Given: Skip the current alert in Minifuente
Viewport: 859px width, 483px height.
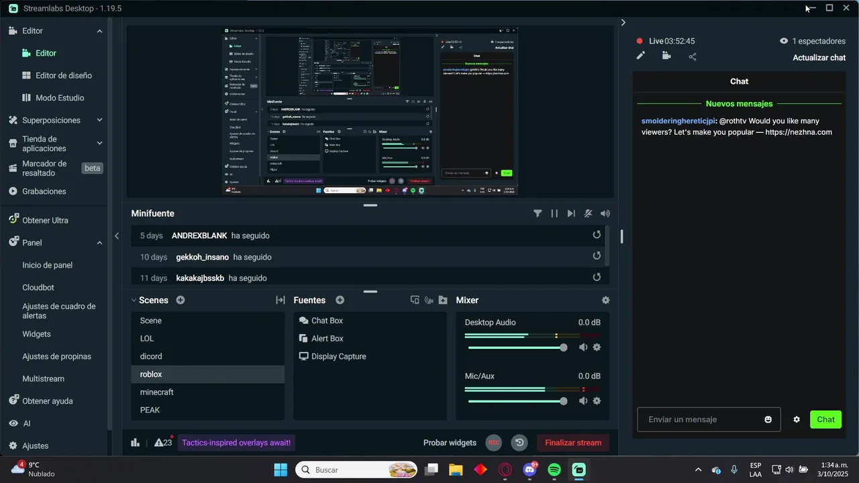Looking at the screenshot, I should click(571, 213).
